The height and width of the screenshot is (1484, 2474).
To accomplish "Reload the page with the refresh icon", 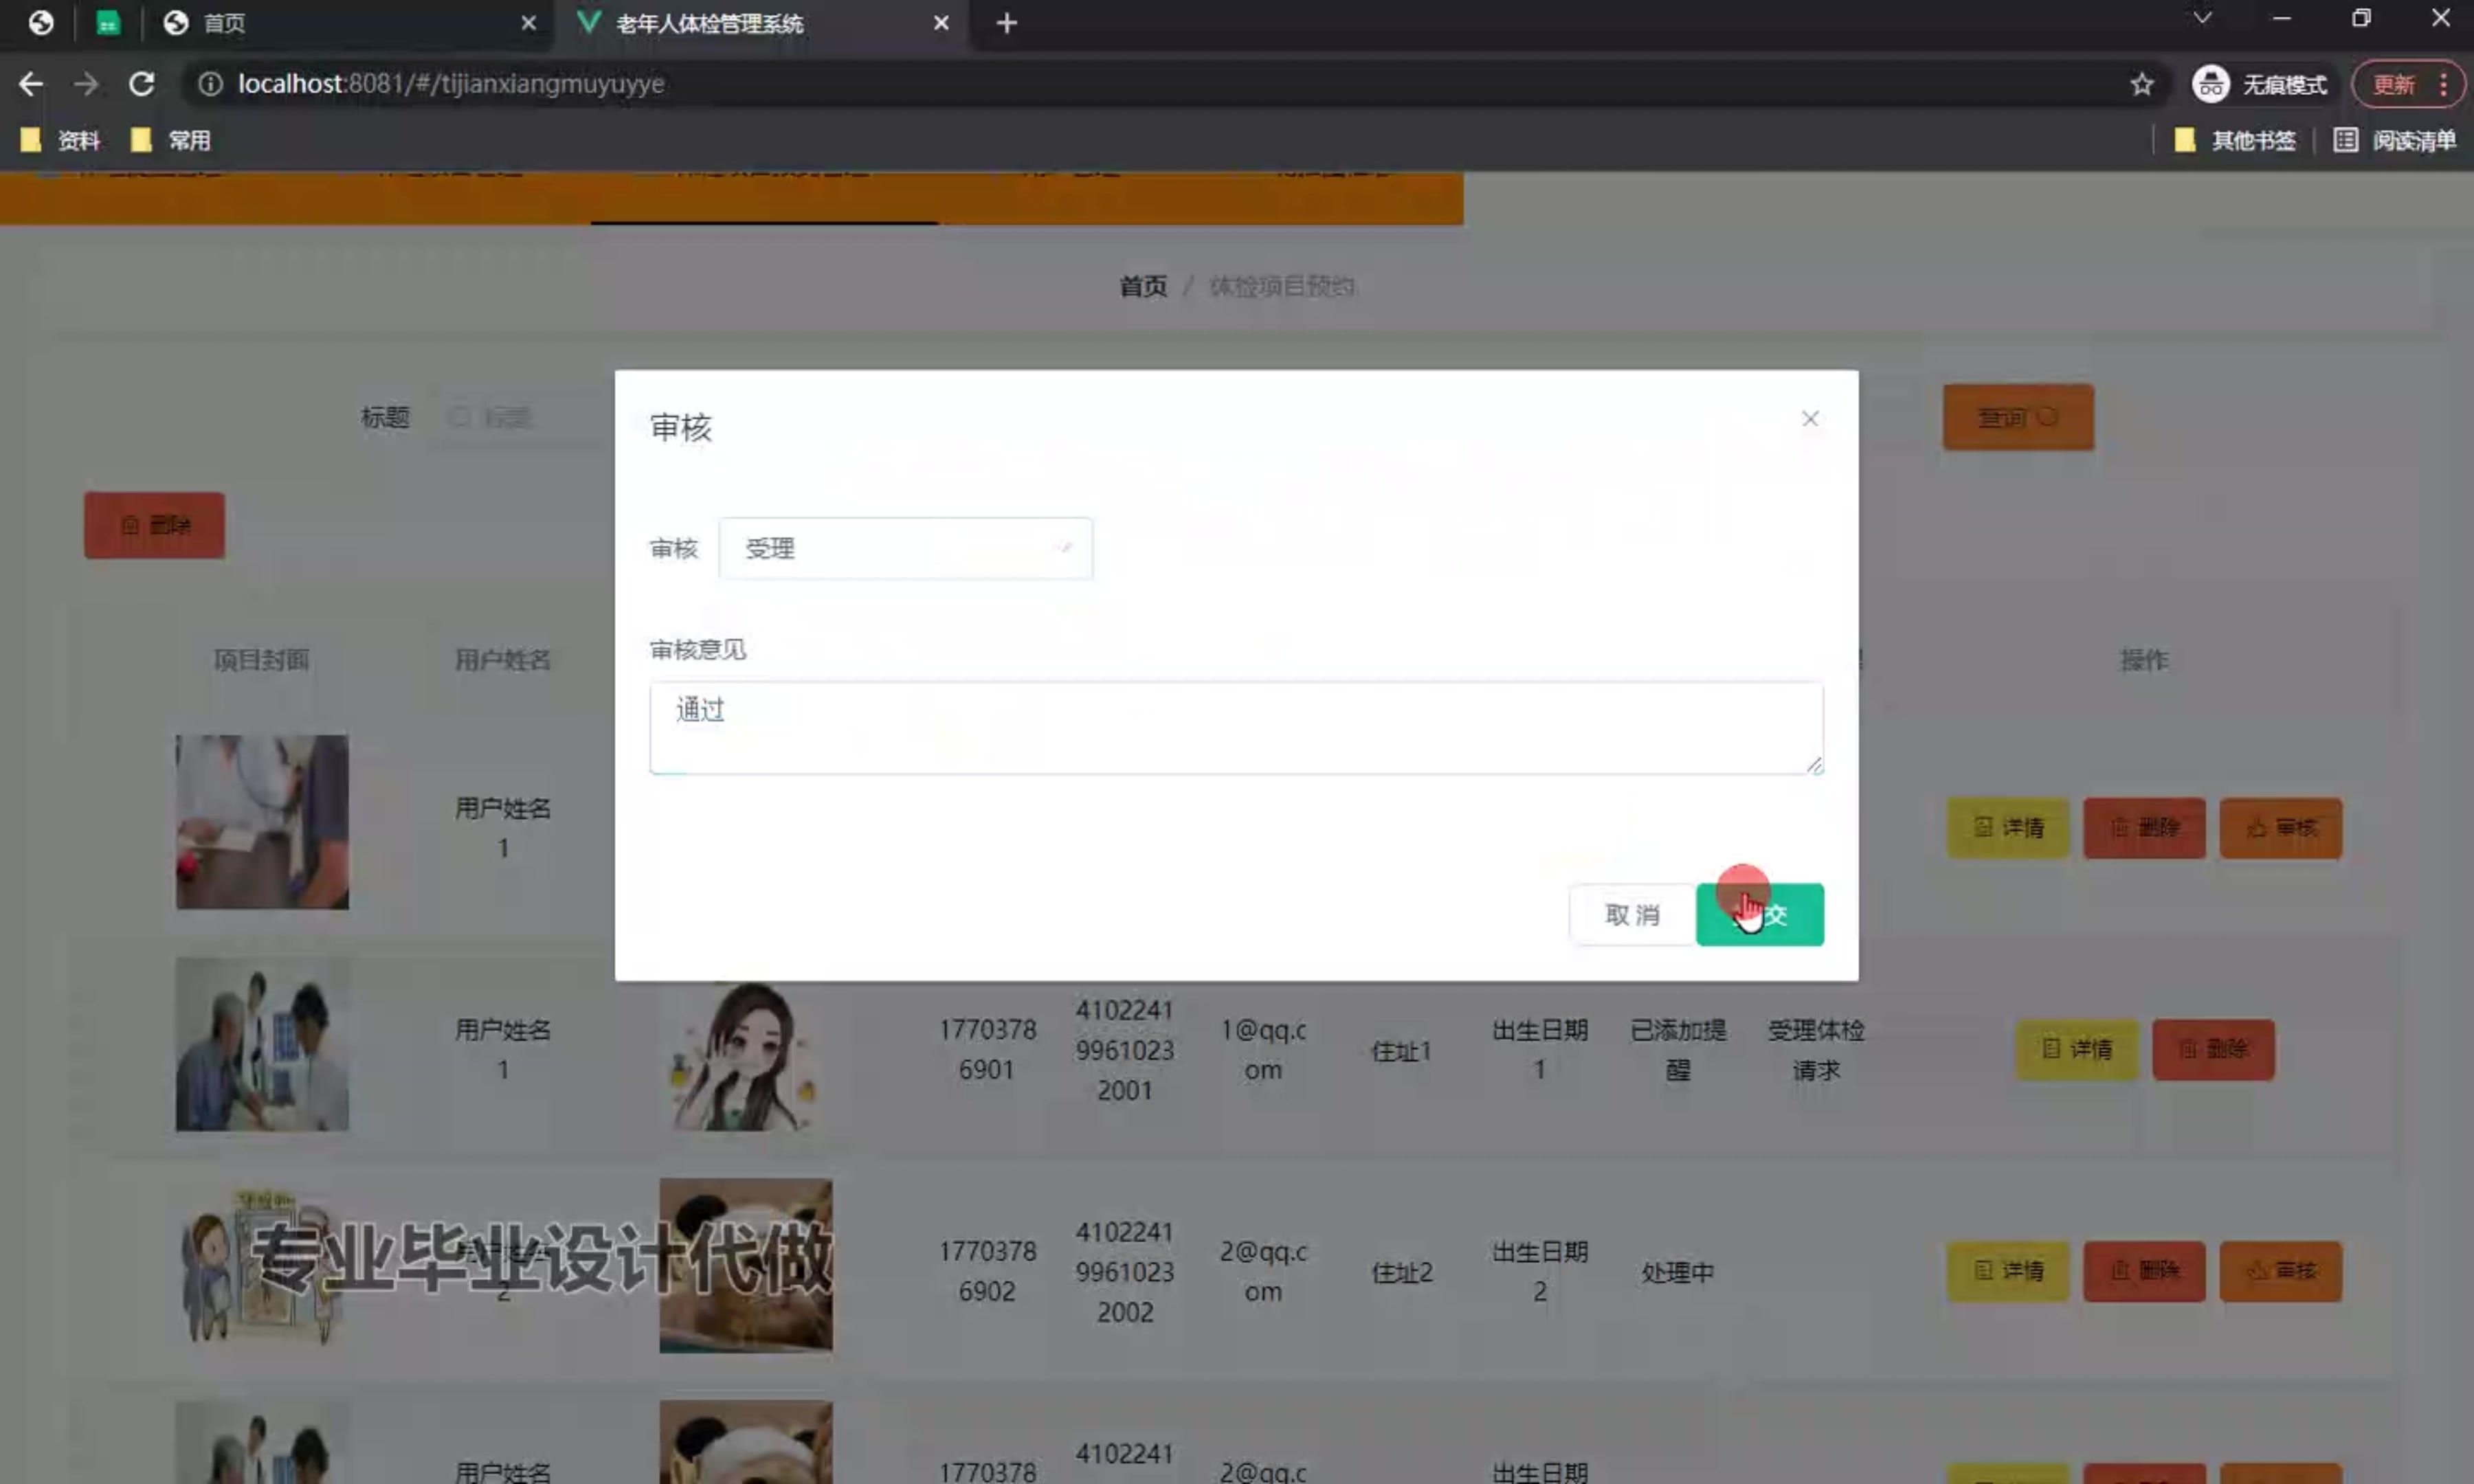I will point(142,84).
